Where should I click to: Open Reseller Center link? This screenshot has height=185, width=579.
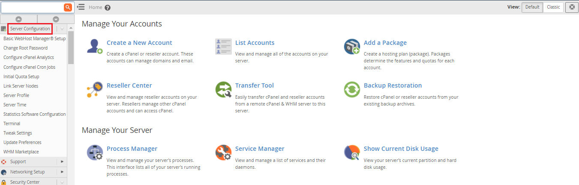[x=129, y=85]
